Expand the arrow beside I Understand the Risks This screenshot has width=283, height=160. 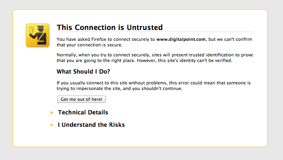pyautogui.click(x=52, y=125)
